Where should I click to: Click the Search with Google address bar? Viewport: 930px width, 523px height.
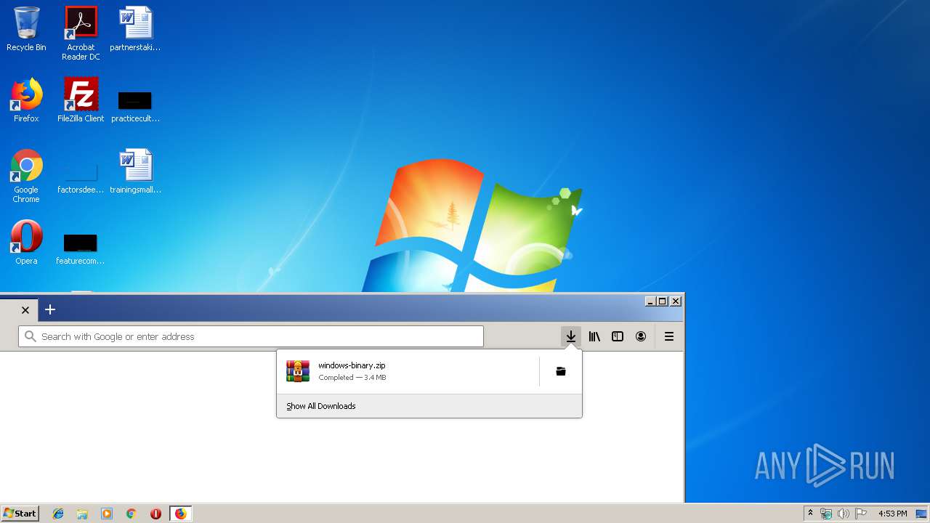pos(251,336)
